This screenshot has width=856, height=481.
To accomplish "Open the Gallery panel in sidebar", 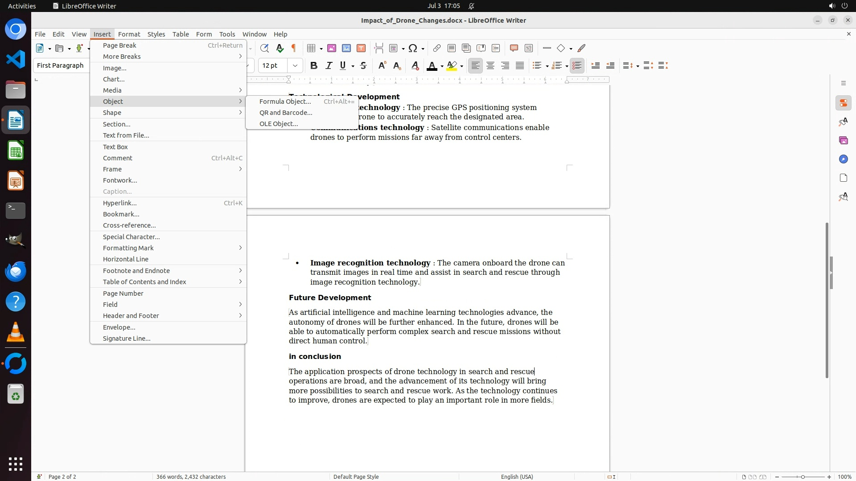I will pyautogui.click(x=843, y=141).
